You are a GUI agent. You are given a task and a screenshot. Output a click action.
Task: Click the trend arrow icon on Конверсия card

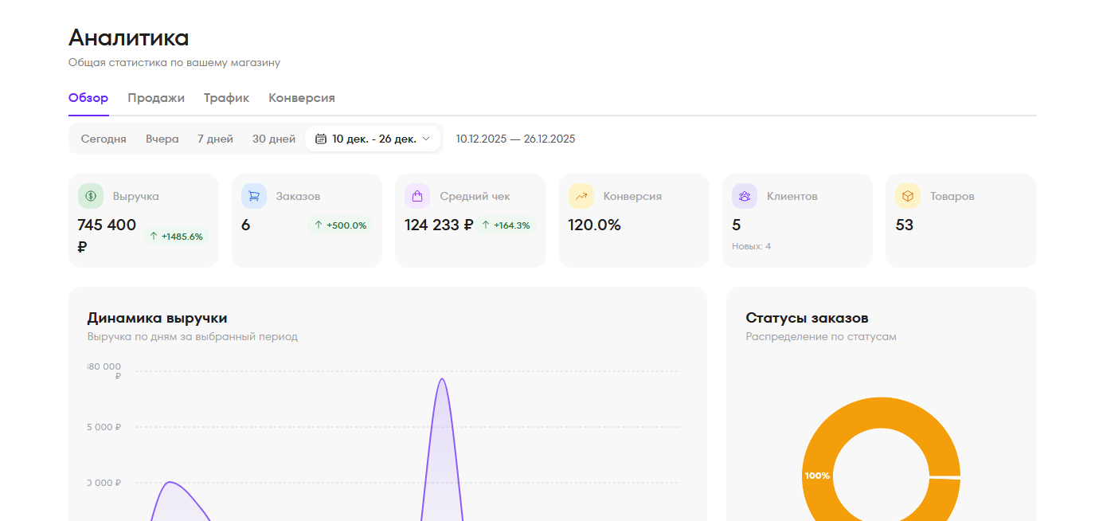[581, 196]
